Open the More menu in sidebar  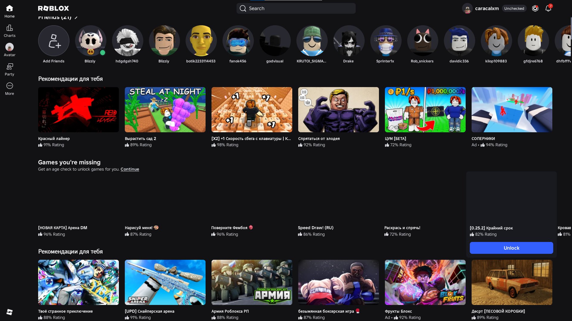[x=10, y=89]
